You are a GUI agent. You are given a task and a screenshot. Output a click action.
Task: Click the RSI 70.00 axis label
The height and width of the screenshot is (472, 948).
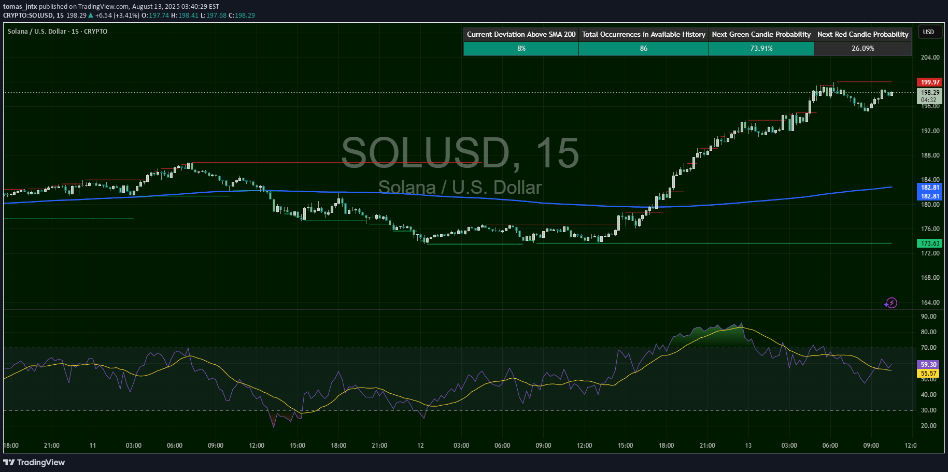pyautogui.click(x=928, y=348)
